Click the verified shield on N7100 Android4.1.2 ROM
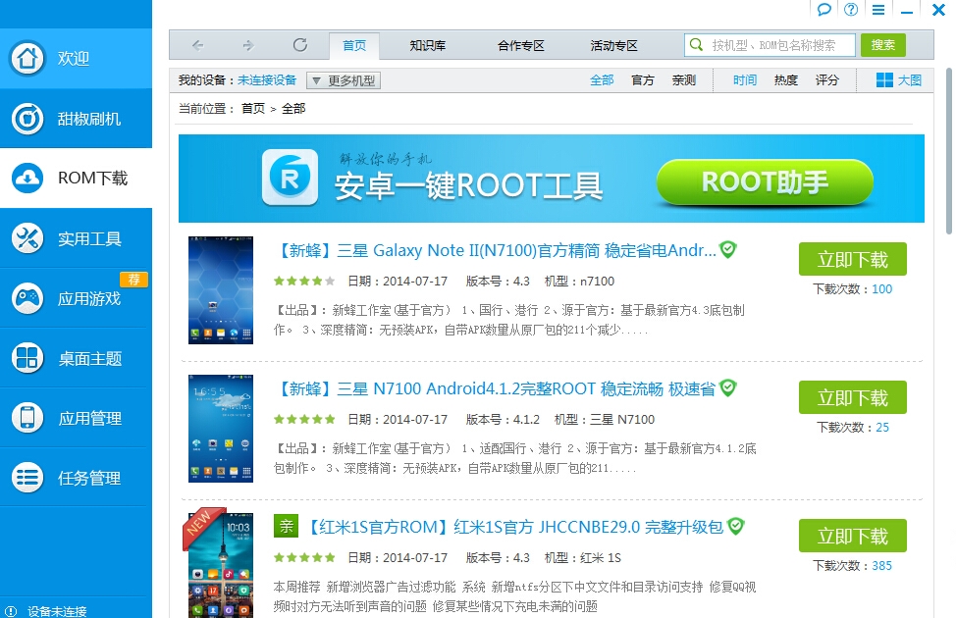The image size is (956, 618). (728, 387)
